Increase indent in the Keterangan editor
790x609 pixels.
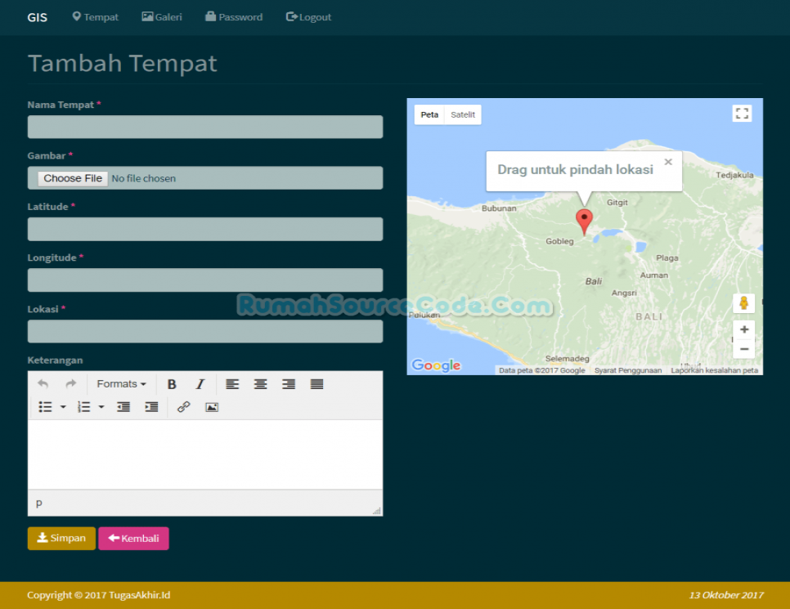[151, 406]
